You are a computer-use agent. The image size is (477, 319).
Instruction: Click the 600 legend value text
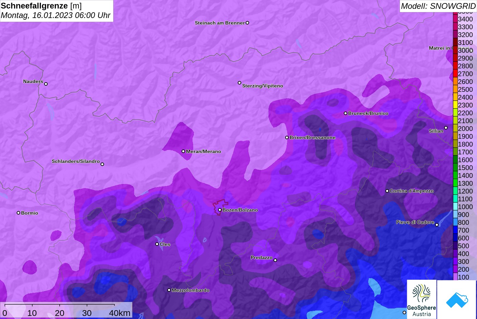click(x=463, y=238)
